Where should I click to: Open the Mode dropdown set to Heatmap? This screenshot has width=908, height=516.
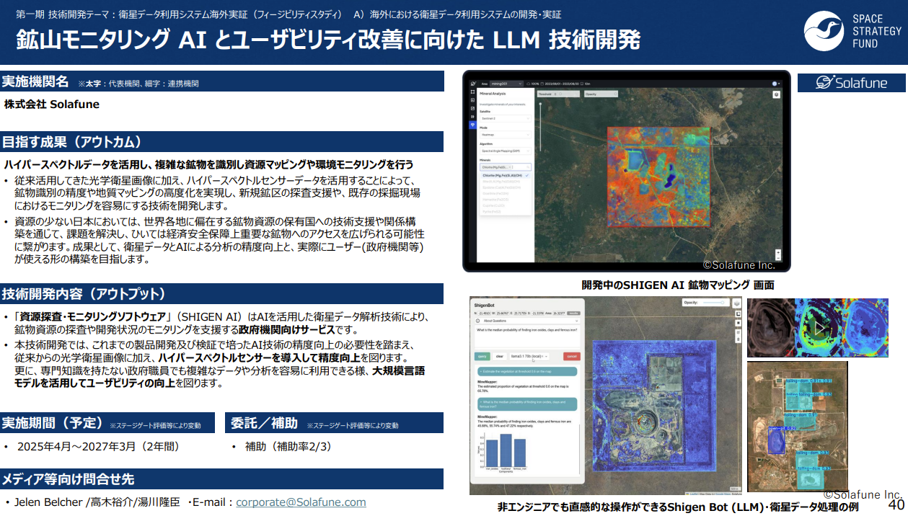click(505, 135)
